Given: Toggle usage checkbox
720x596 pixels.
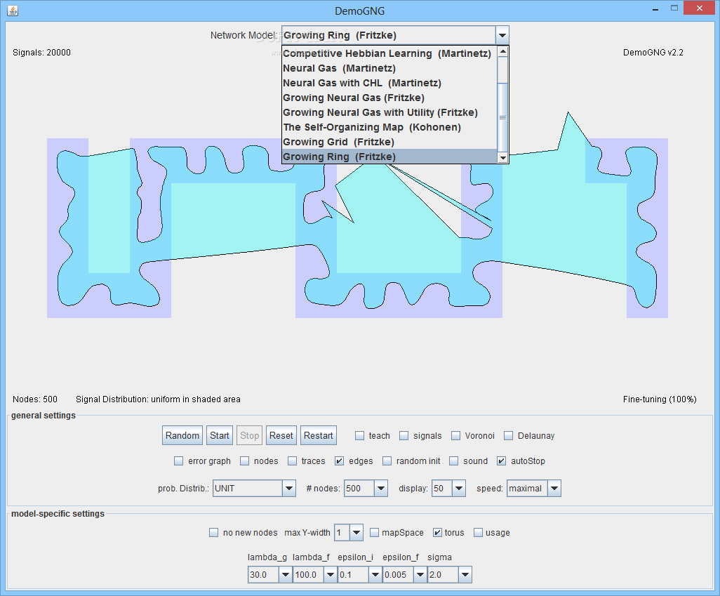Looking at the screenshot, I should point(478,533).
